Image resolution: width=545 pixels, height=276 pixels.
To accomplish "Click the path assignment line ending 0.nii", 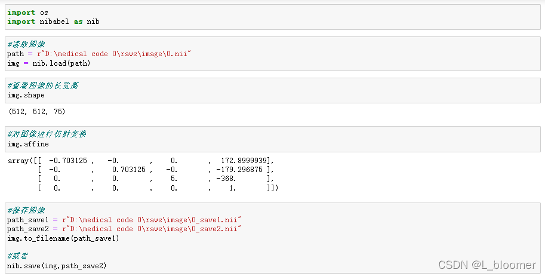I will point(99,54).
